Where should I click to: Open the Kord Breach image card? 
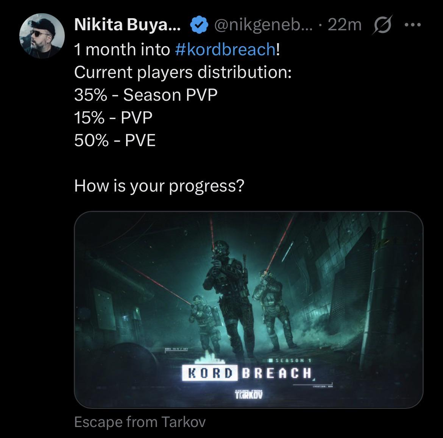tap(249, 310)
